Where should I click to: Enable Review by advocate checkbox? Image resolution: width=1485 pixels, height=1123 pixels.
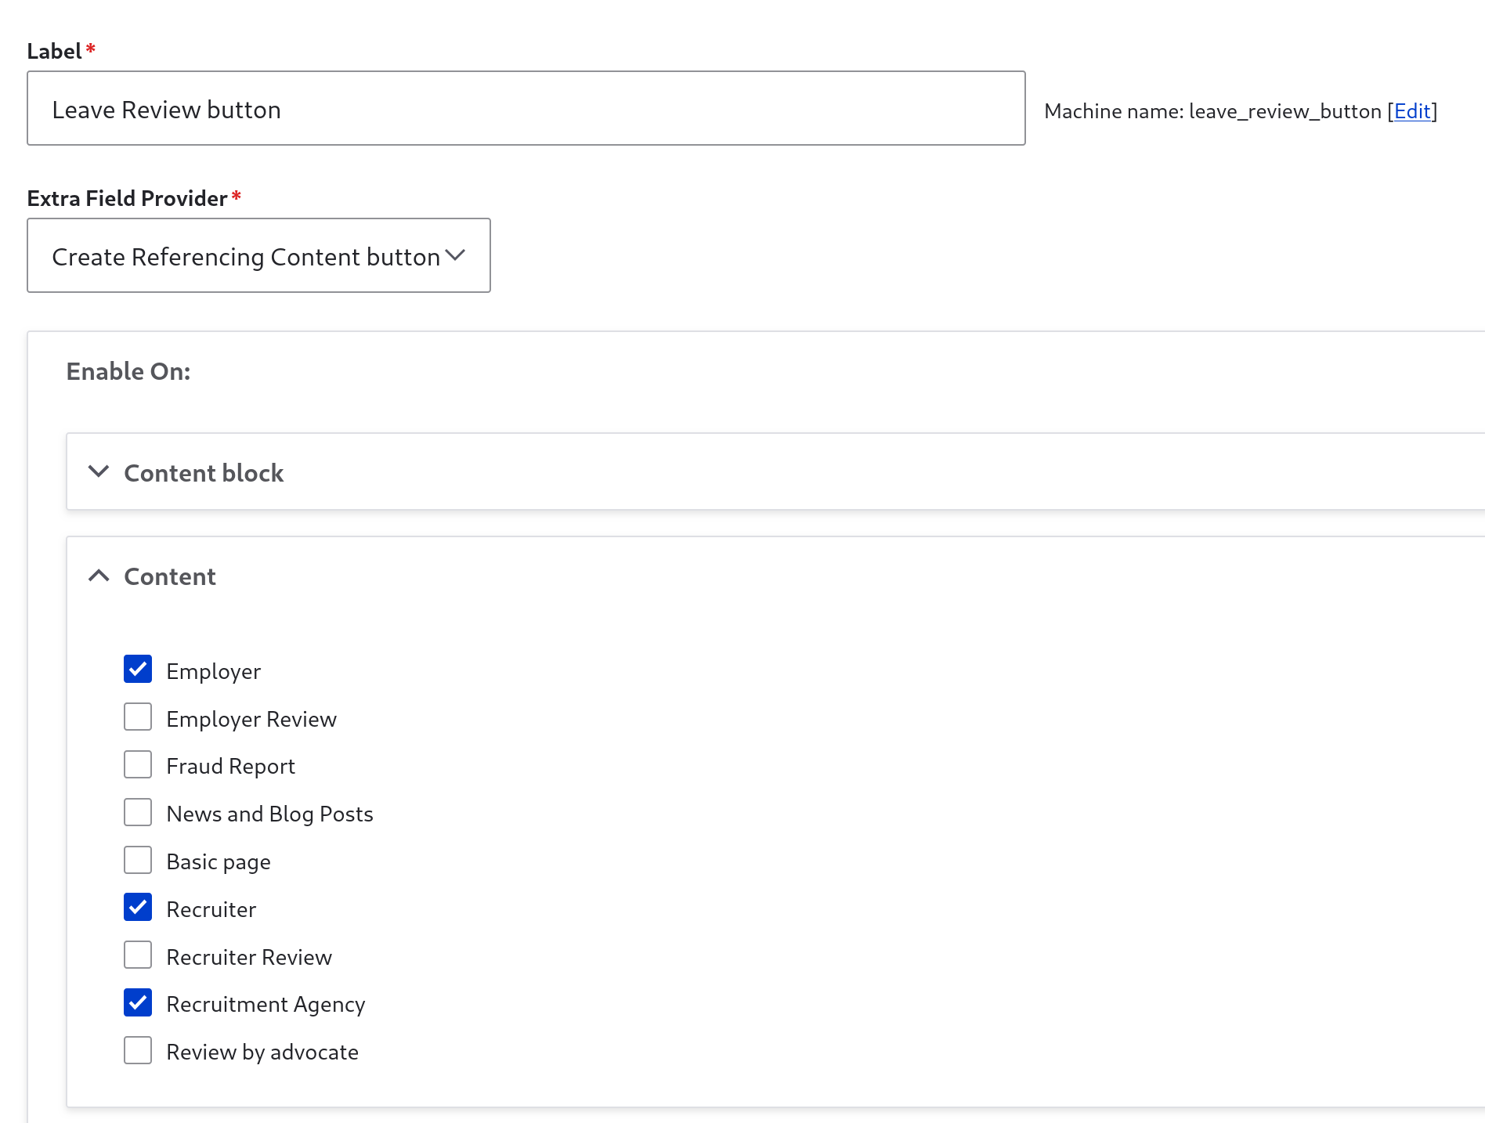[x=138, y=1050]
